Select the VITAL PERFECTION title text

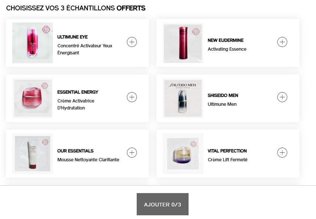pyautogui.click(x=227, y=151)
